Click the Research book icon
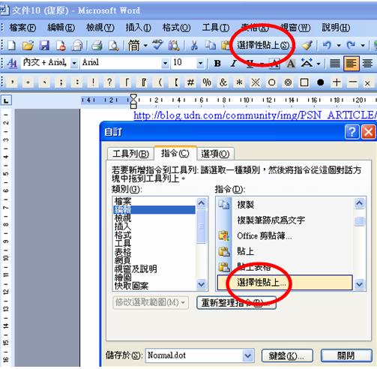Image resolution: width=377 pixels, height=369 pixels. [174, 45]
